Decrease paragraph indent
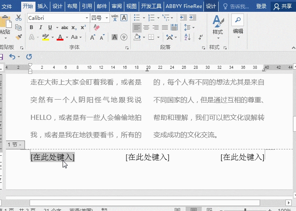Image resolution: width=296 pixels, height=211 pixels. click(183, 18)
